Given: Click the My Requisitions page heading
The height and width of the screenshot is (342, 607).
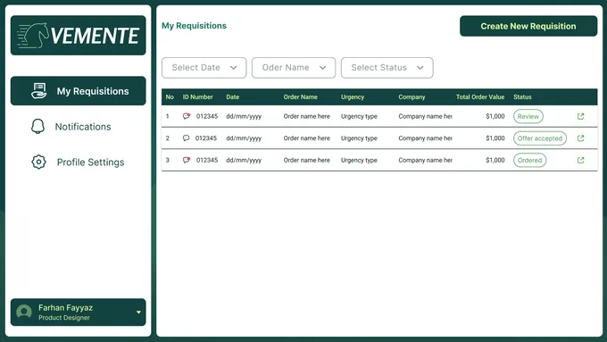Looking at the screenshot, I should (x=194, y=26).
